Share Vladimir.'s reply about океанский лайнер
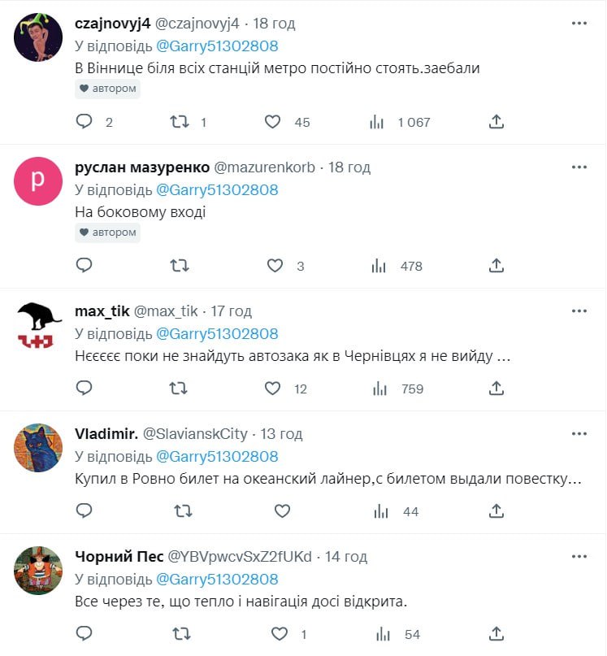 coord(497,511)
